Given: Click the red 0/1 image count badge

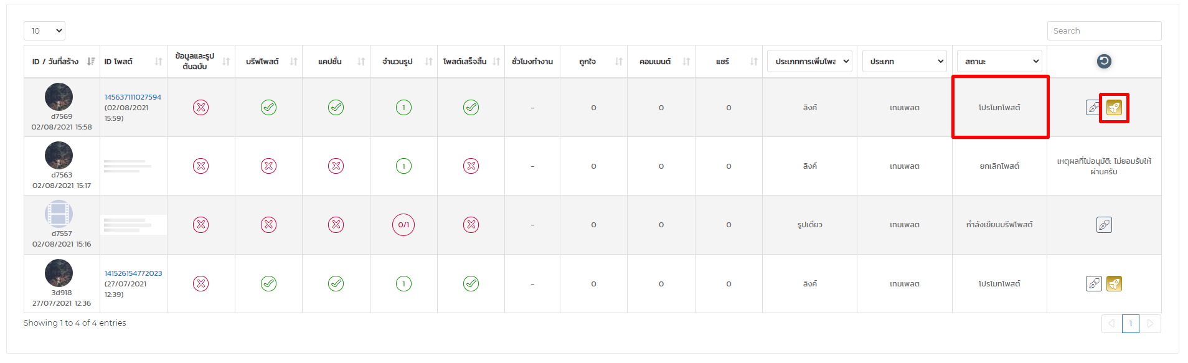Looking at the screenshot, I should click(x=403, y=225).
